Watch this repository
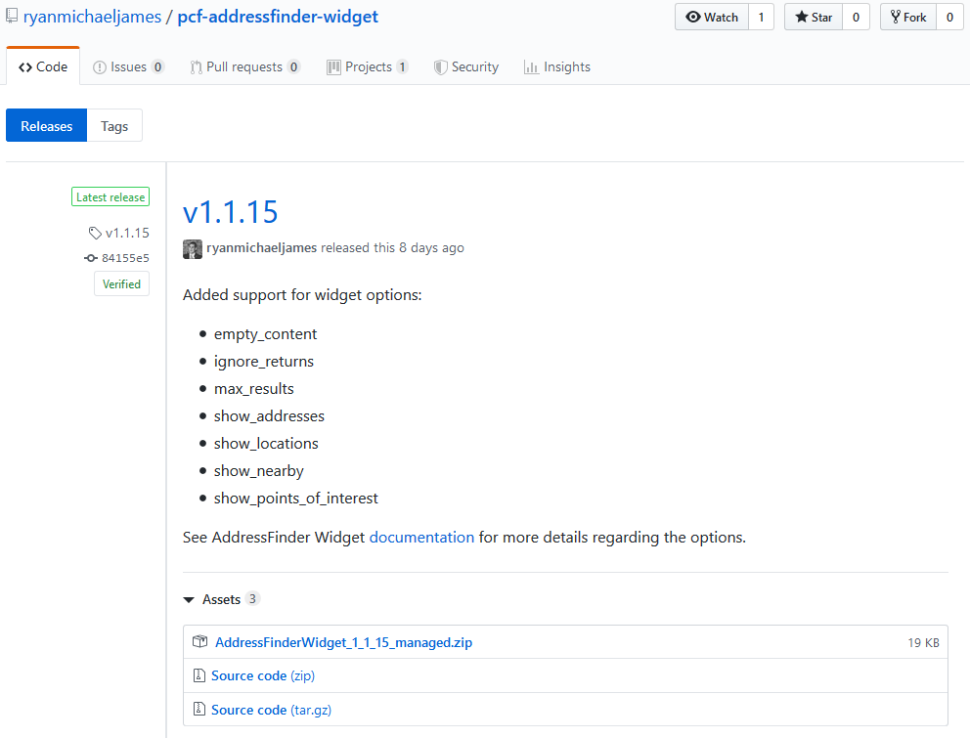Screen dimensions: 970x738 click(x=712, y=17)
